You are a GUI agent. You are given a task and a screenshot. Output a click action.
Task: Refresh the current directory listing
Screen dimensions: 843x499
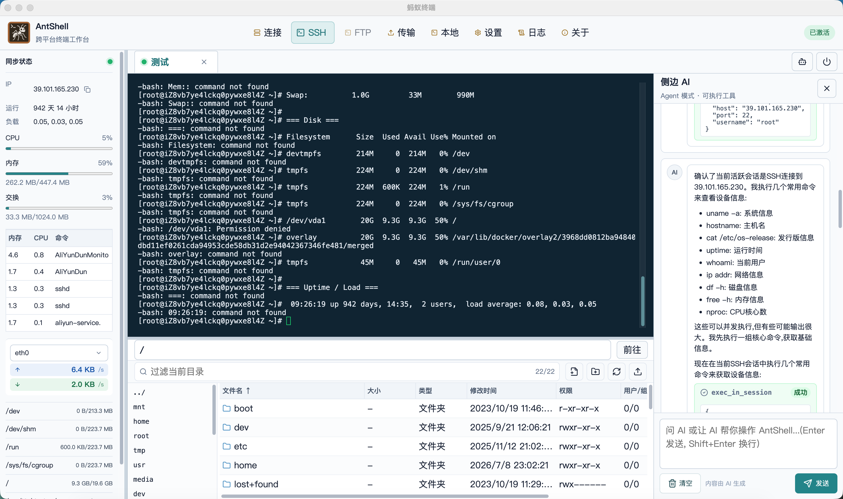tap(616, 372)
